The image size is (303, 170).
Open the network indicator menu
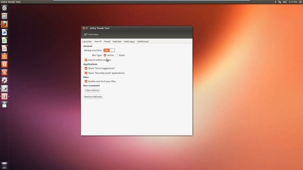(280, 2)
